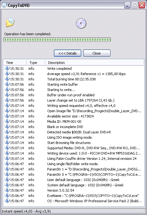Image resolution: width=147 pixels, height=215 pixels.
Task: Click info icon of the "Write completed" row
Action: [7, 68]
